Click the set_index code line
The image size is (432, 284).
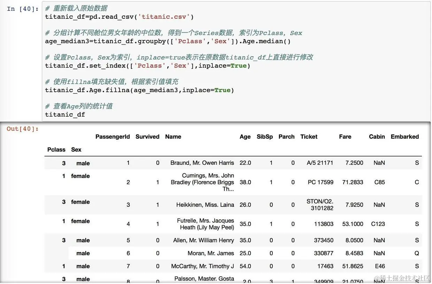[148, 65]
